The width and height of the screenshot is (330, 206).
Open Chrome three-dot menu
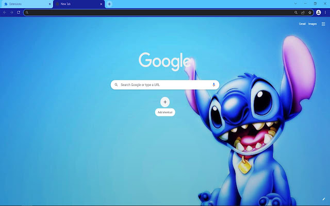325,12
